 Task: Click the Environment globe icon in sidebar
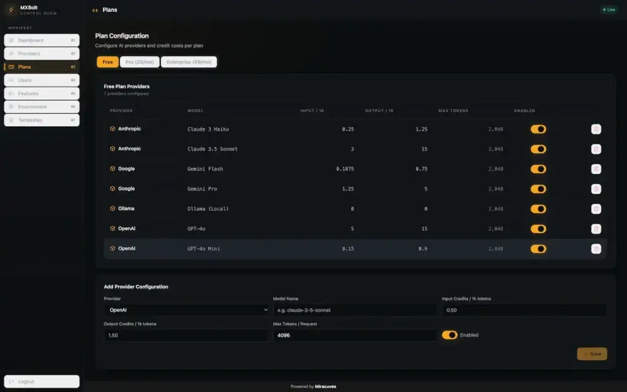coord(11,107)
